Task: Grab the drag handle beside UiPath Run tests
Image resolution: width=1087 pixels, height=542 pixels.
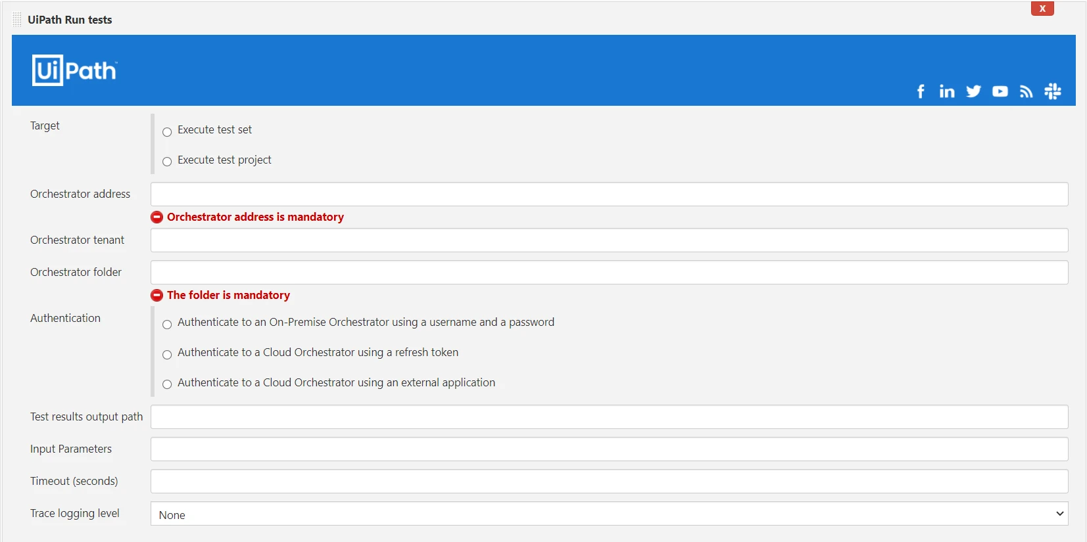Action: click(17, 20)
